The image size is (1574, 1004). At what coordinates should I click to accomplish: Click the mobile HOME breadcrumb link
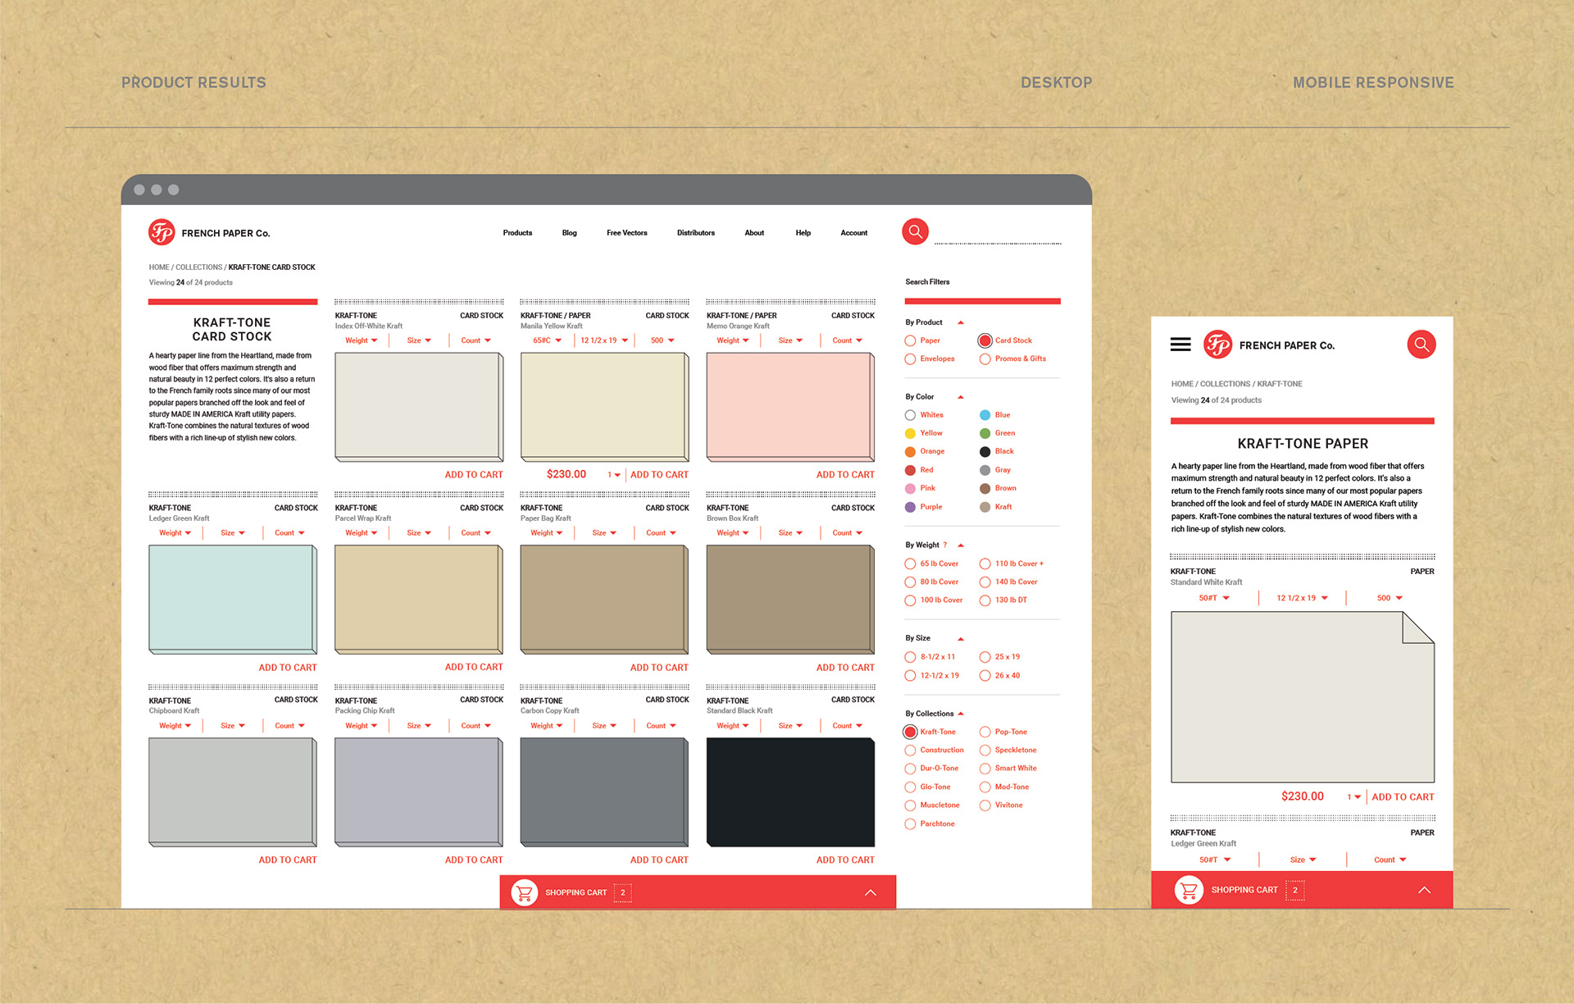tap(1182, 384)
